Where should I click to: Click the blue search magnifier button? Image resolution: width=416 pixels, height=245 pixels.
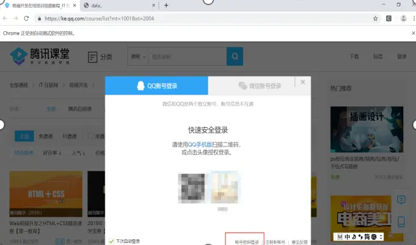[235, 56]
